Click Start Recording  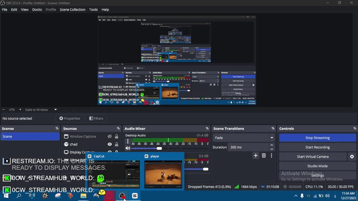tap(317, 147)
